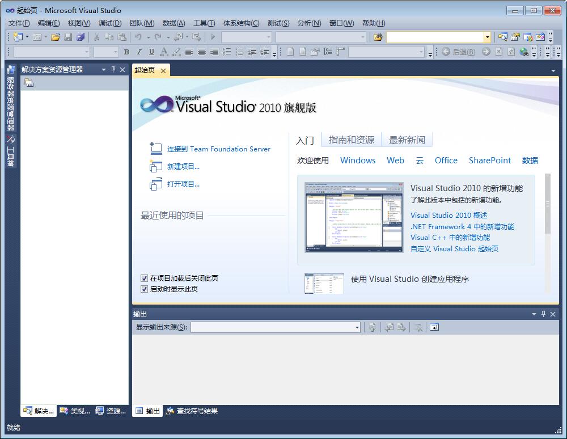
Task: Open the find search box dropdown
Action: click(x=488, y=37)
